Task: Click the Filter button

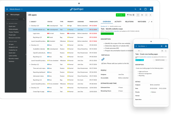Action: [x=131, y=15]
